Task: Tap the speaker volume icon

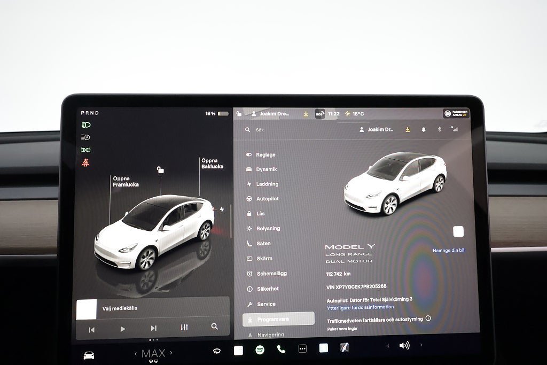Action: click(x=404, y=345)
